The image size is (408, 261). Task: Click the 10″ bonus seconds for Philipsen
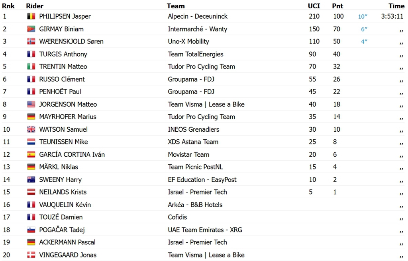pyautogui.click(x=363, y=16)
